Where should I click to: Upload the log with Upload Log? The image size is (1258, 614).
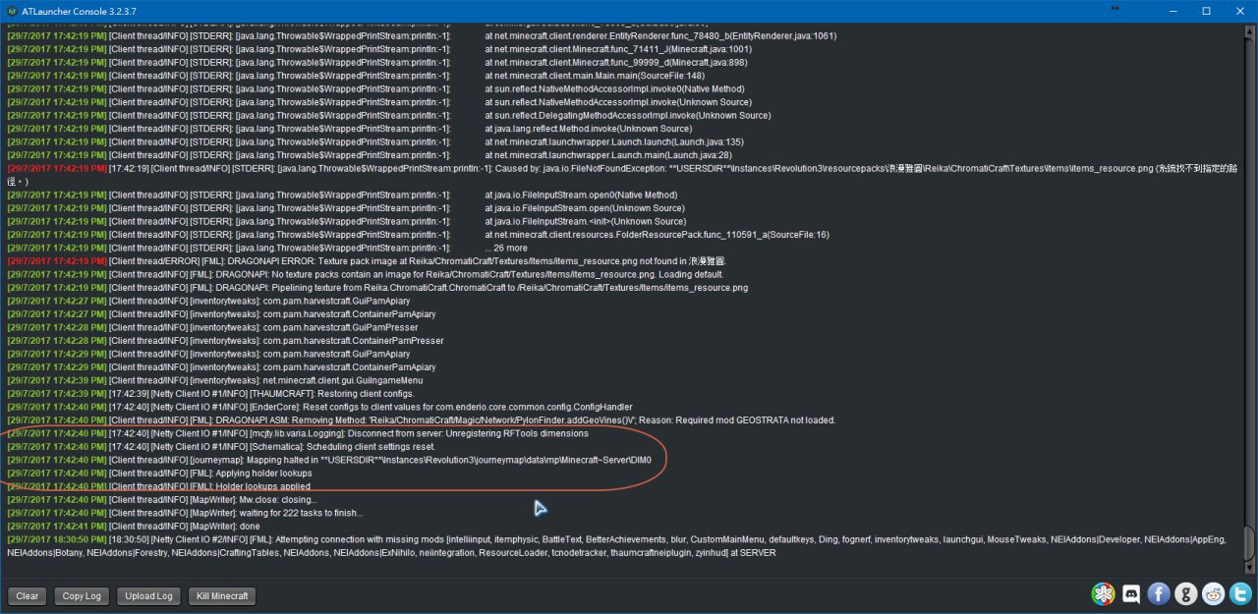tap(149, 596)
